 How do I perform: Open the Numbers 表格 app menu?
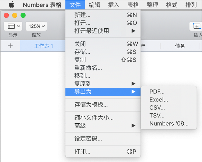[42, 5]
